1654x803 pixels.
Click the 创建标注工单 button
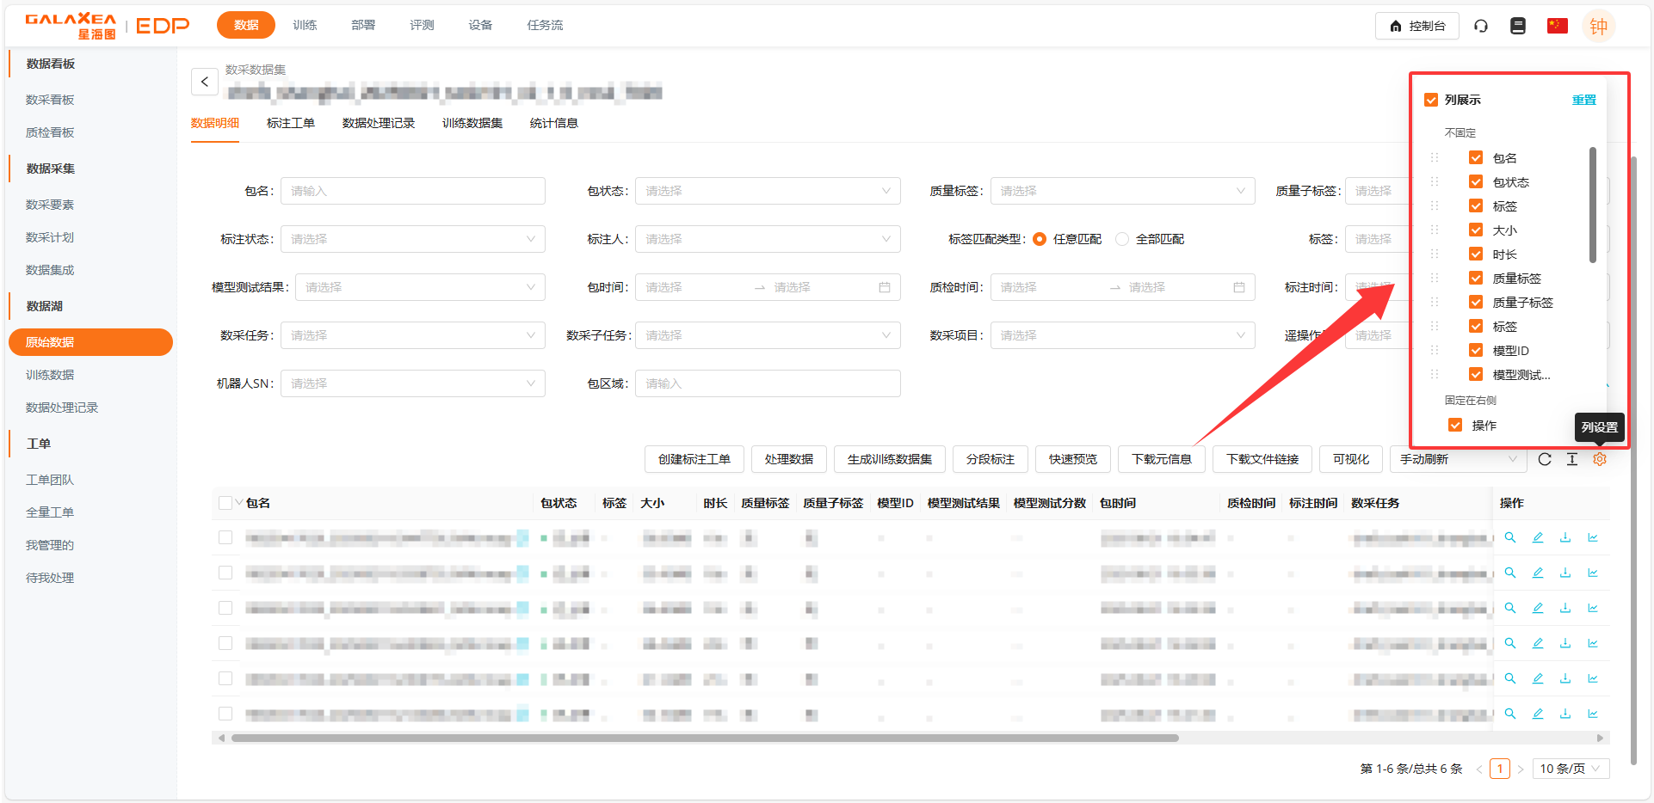tap(694, 459)
